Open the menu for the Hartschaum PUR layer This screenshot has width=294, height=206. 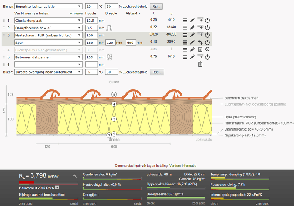(185, 35)
